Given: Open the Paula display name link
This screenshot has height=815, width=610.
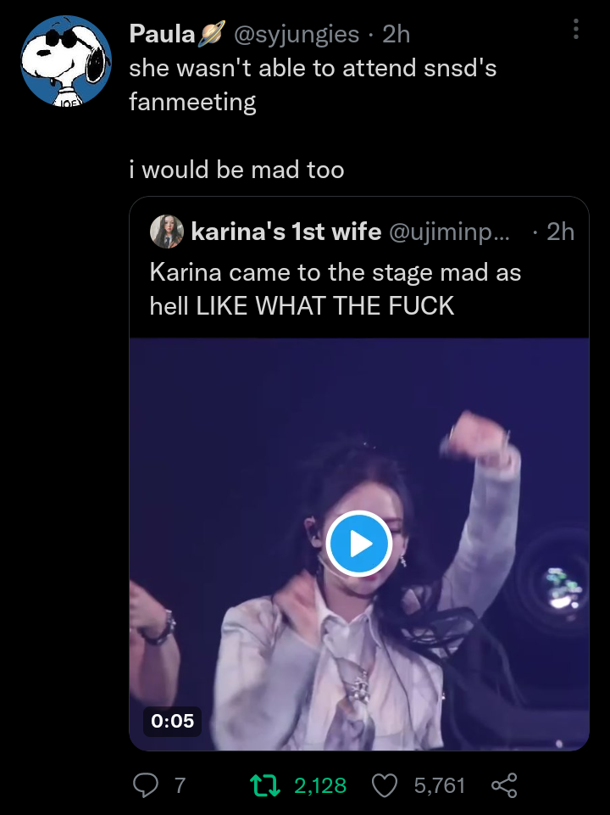Looking at the screenshot, I should point(162,34).
